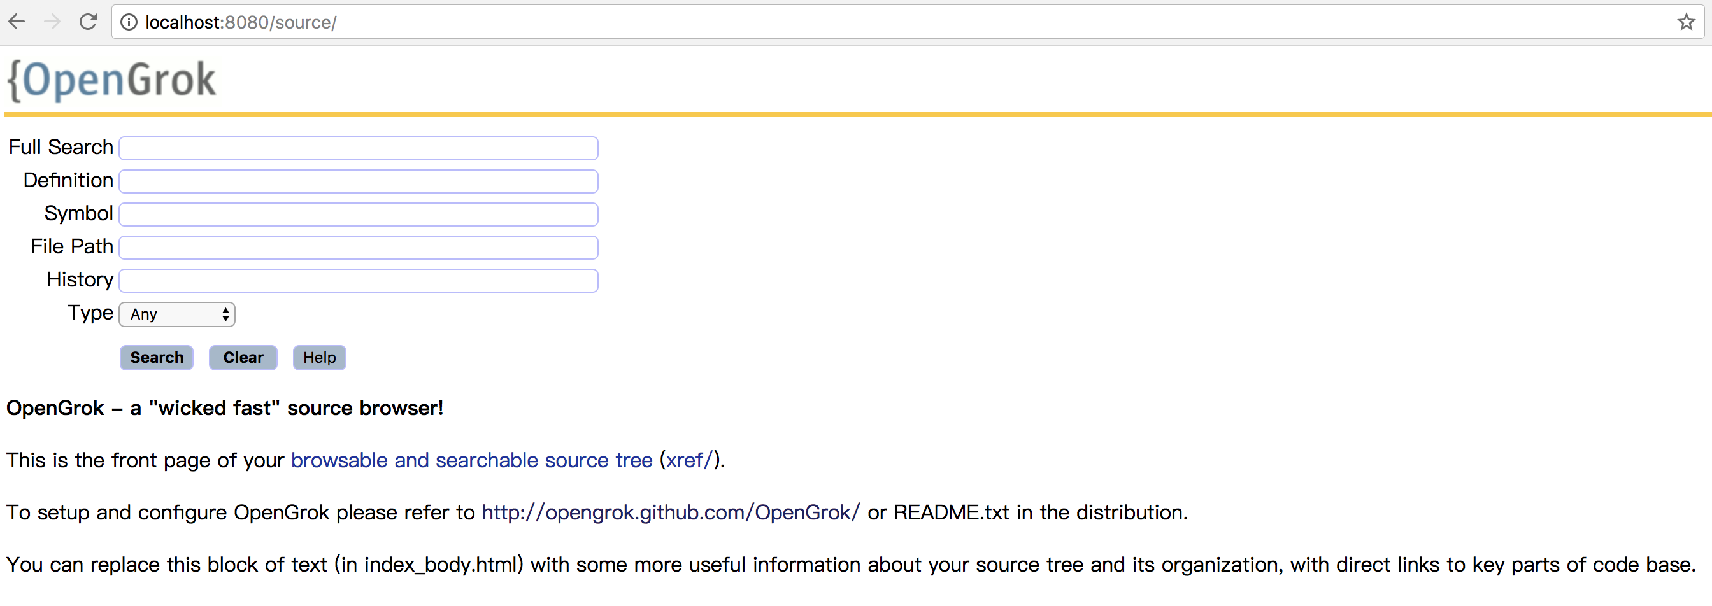Click into the File Path field
Screen dimensions: 1712x606
click(358, 248)
